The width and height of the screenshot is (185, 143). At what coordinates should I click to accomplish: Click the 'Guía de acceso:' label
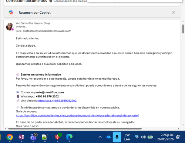tap(26, 112)
